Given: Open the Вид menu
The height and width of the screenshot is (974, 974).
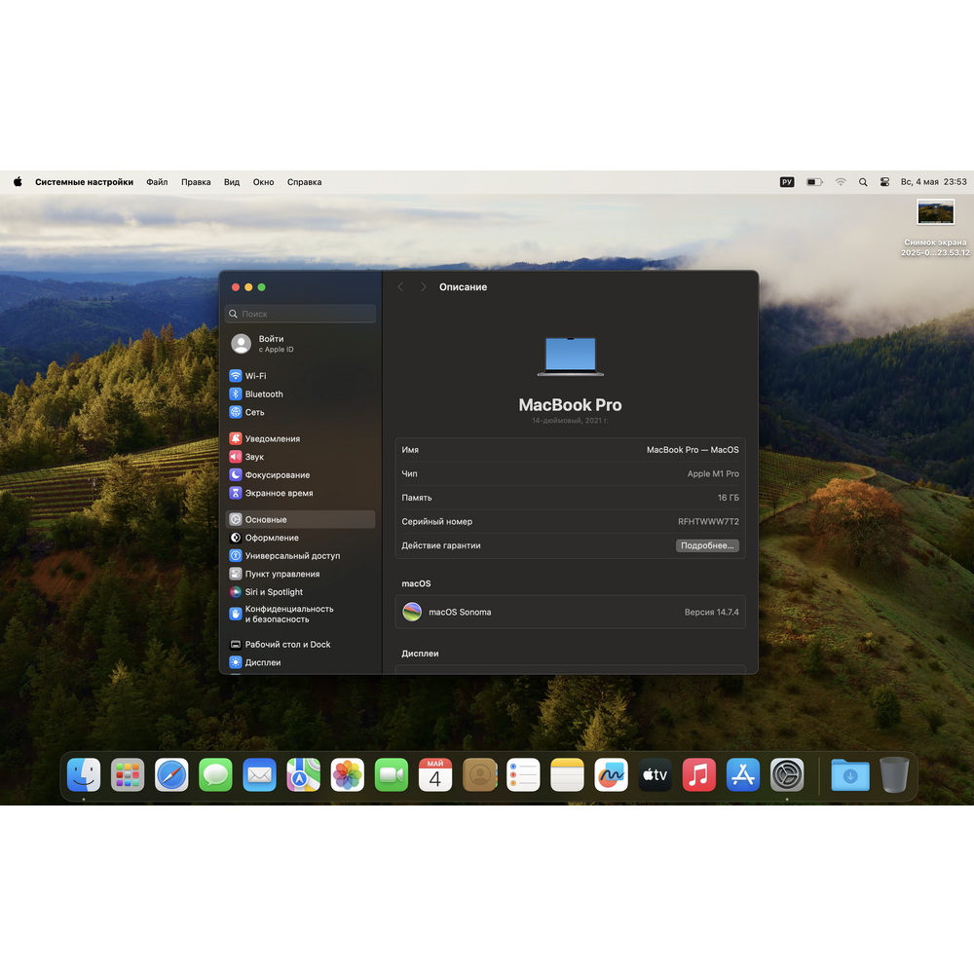Looking at the screenshot, I should [x=232, y=182].
